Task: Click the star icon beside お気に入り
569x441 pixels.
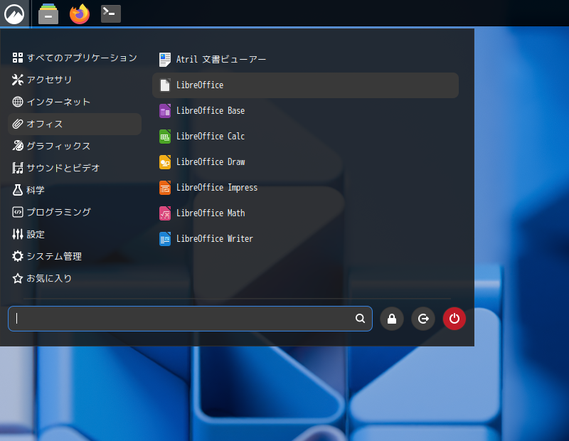Action: pyautogui.click(x=17, y=278)
